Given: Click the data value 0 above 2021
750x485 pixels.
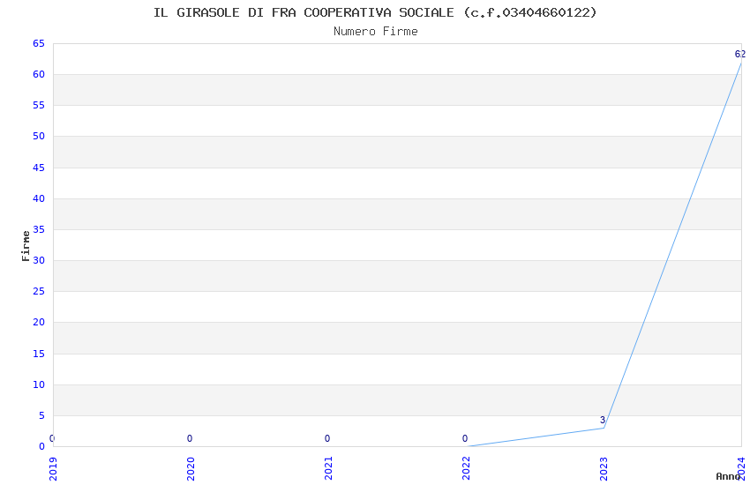Looking at the screenshot, I should pyautogui.click(x=327, y=438).
